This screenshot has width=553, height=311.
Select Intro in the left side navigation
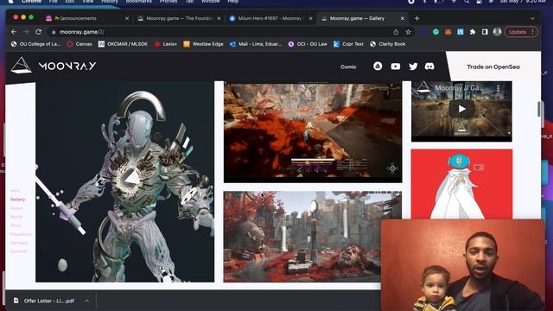point(15,191)
